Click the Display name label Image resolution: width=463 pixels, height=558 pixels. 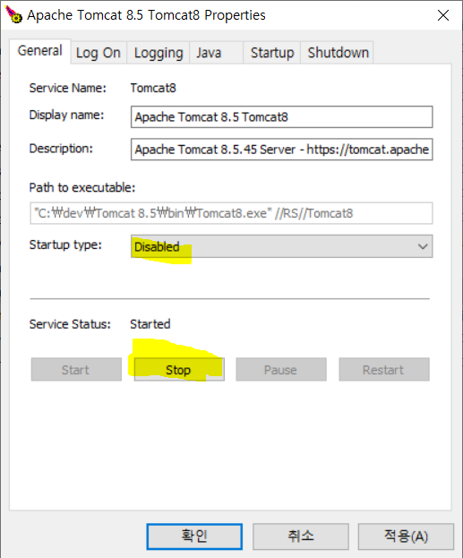pyautogui.click(x=66, y=116)
